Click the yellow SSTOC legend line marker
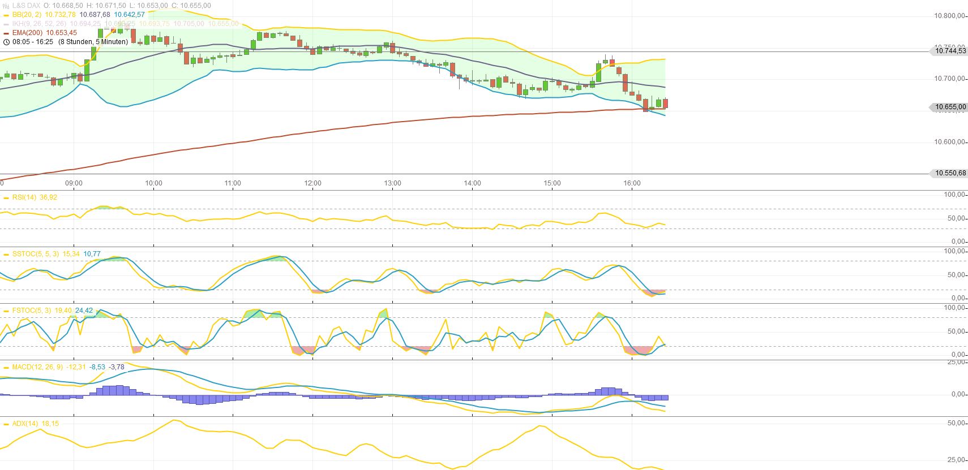The image size is (968, 470). pos(6,254)
